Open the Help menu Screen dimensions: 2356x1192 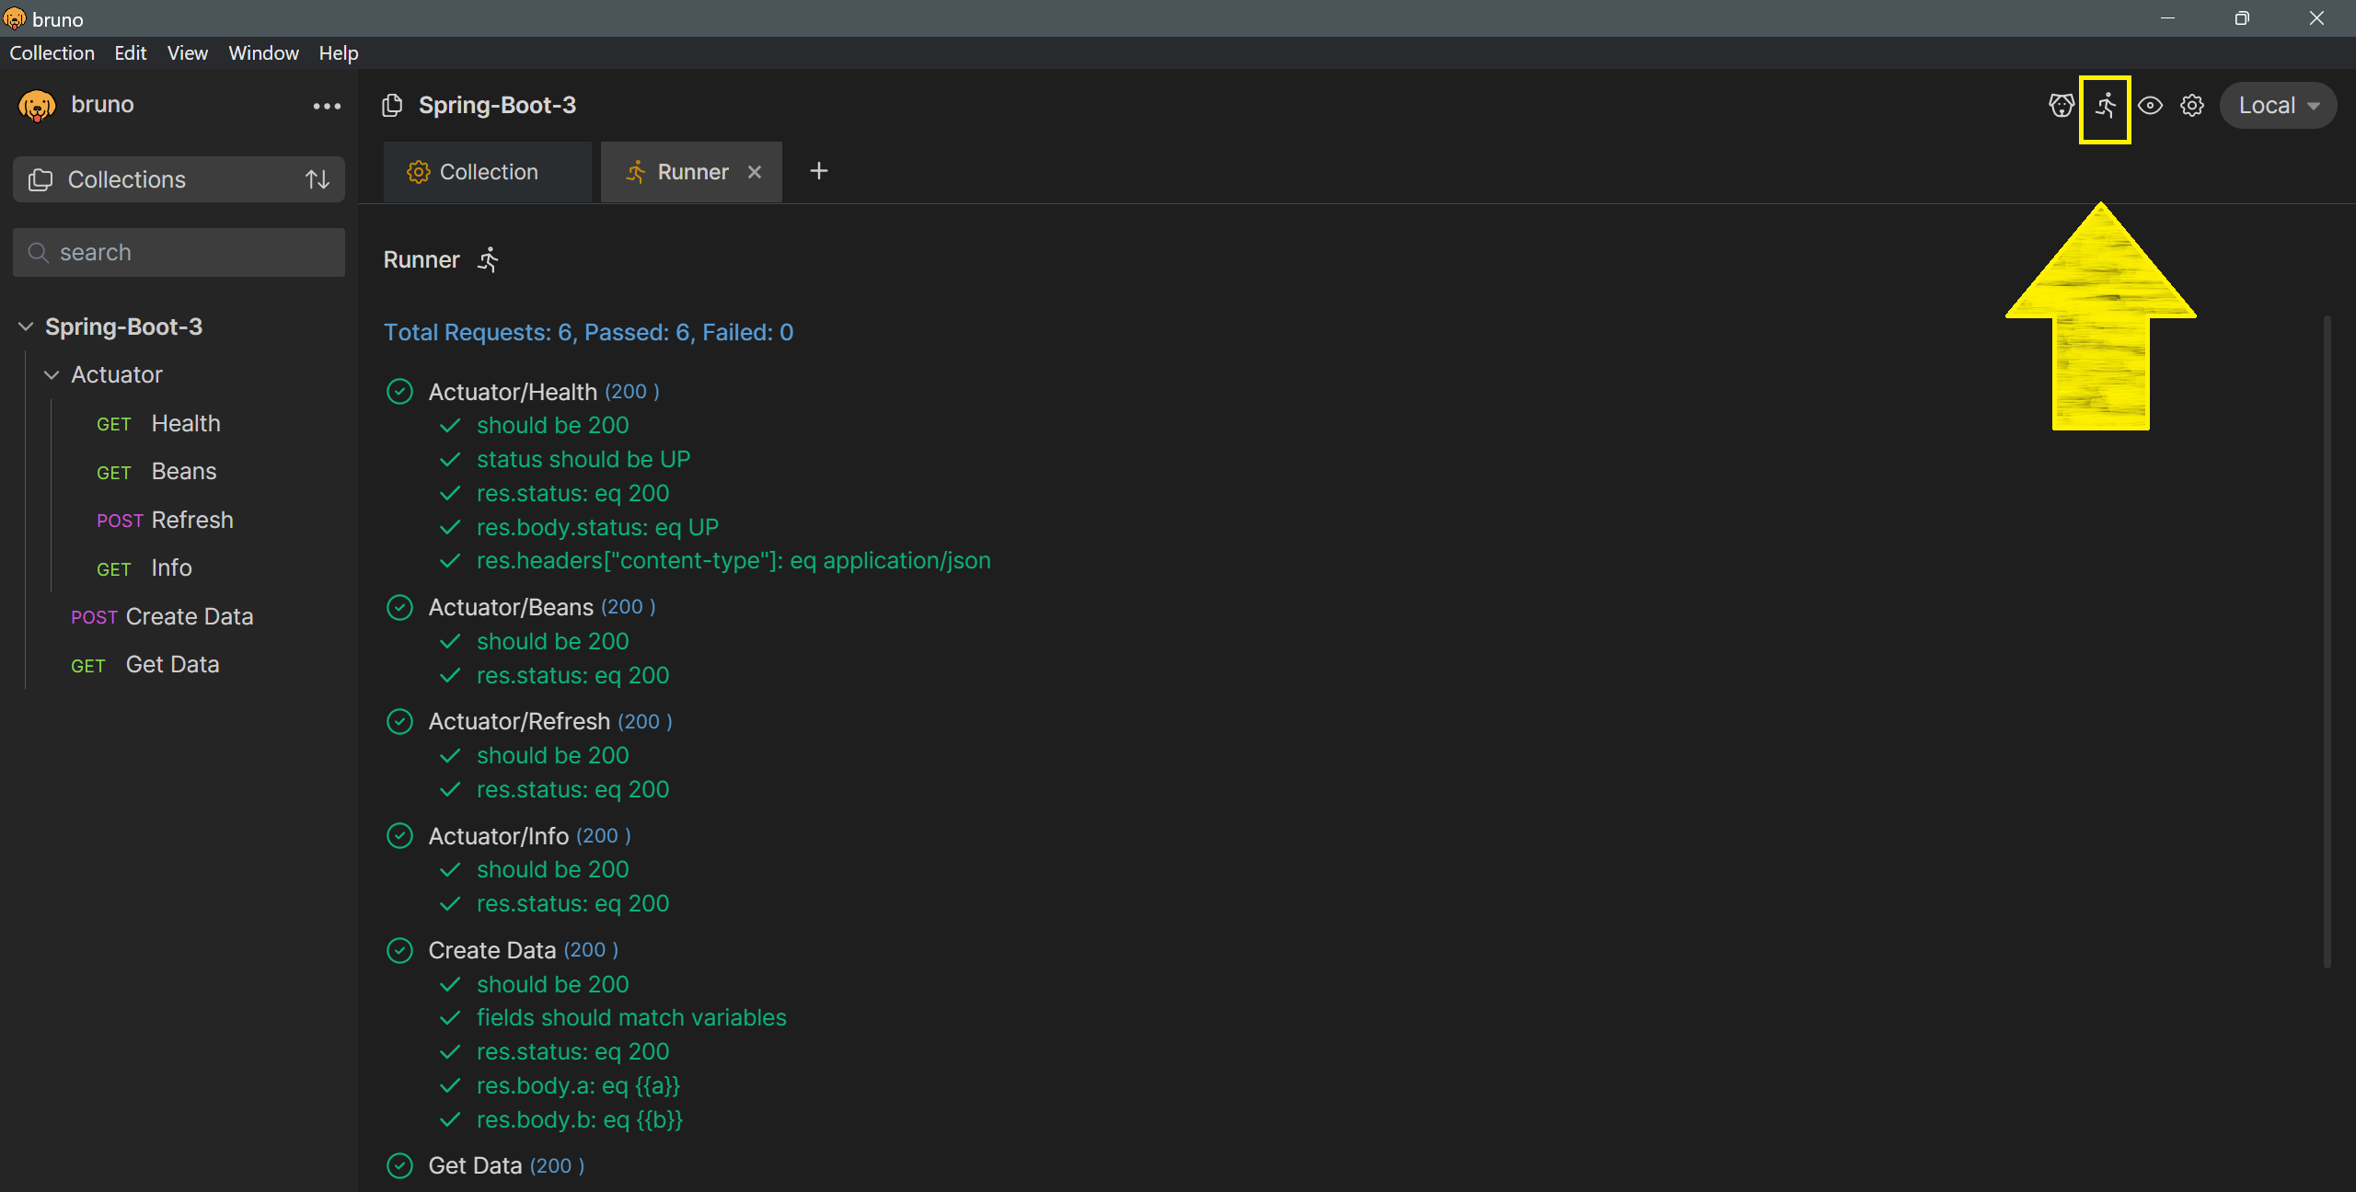click(x=339, y=53)
